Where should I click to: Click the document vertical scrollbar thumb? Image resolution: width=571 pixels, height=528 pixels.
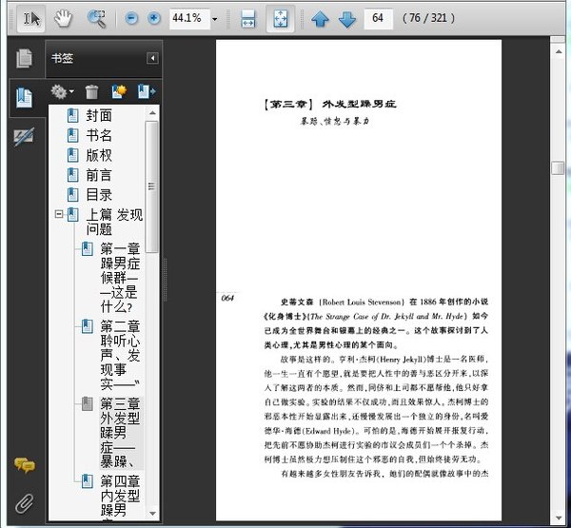click(557, 167)
